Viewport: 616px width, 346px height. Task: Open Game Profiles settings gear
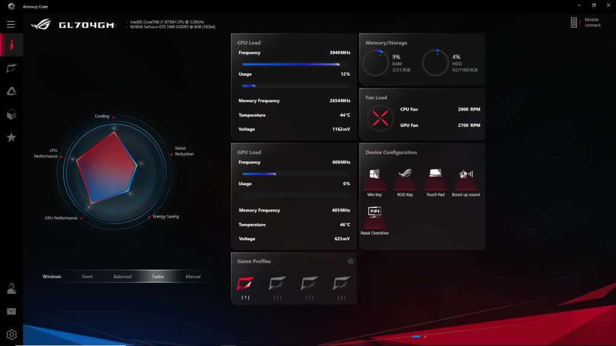pos(351,261)
